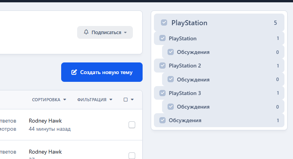The width and height of the screenshot is (293, 159).
Task: Click the bell icon on the Подписаться button
Action: [86, 32]
